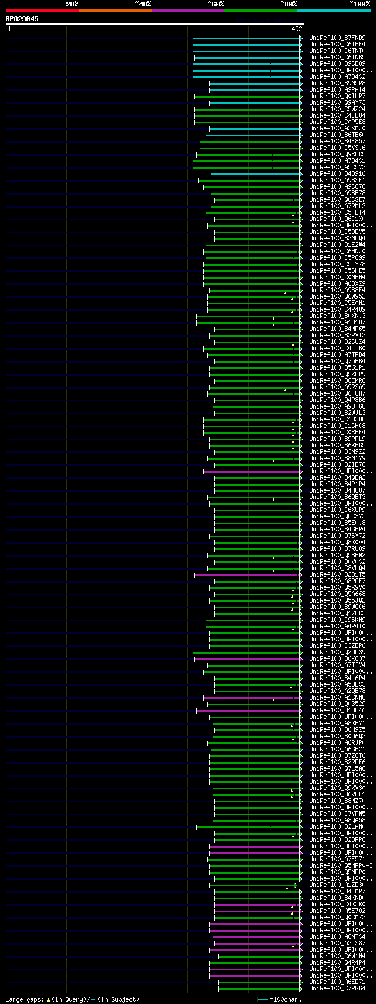Screen dimensions: 376x1004
Task: Click the cyan alignment bar for UniRef100_B7FND9
Action: coord(247,38)
